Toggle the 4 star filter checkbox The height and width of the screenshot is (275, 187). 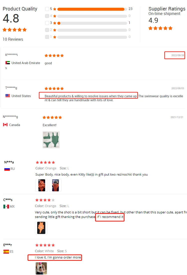click(x=47, y=16)
